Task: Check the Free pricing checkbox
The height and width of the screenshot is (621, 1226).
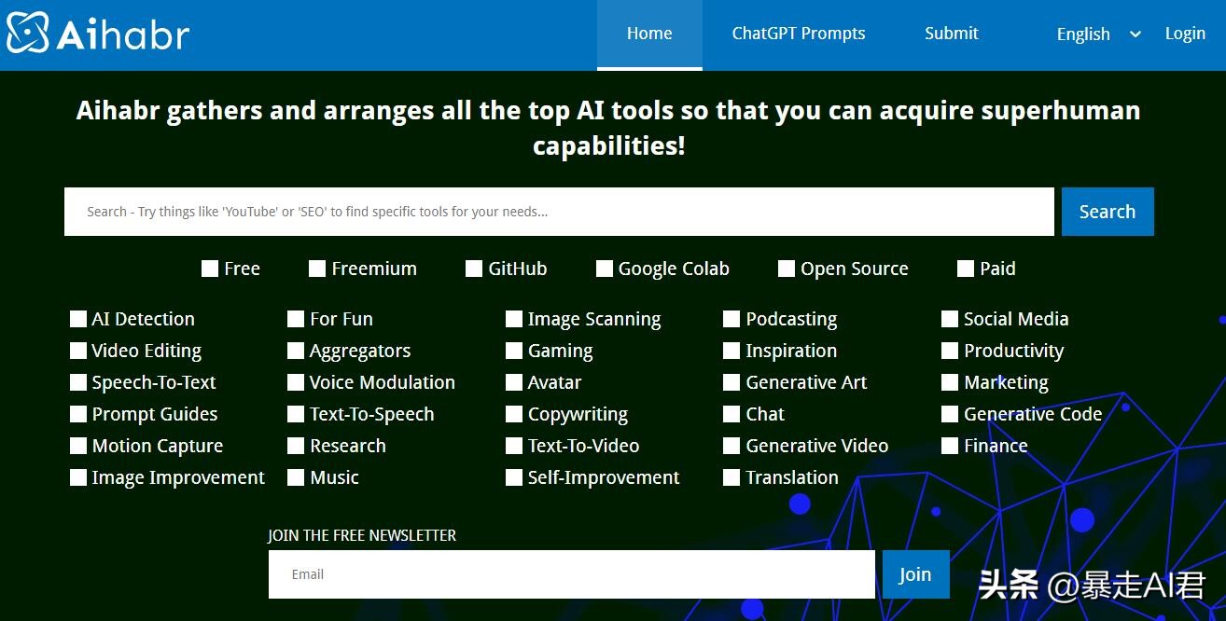Action: click(210, 269)
